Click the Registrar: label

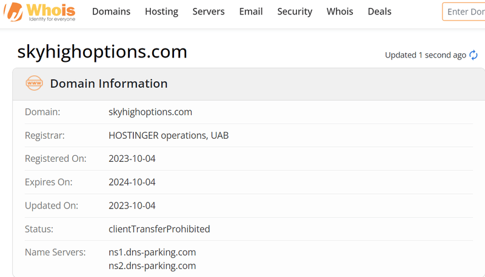[45, 135]
